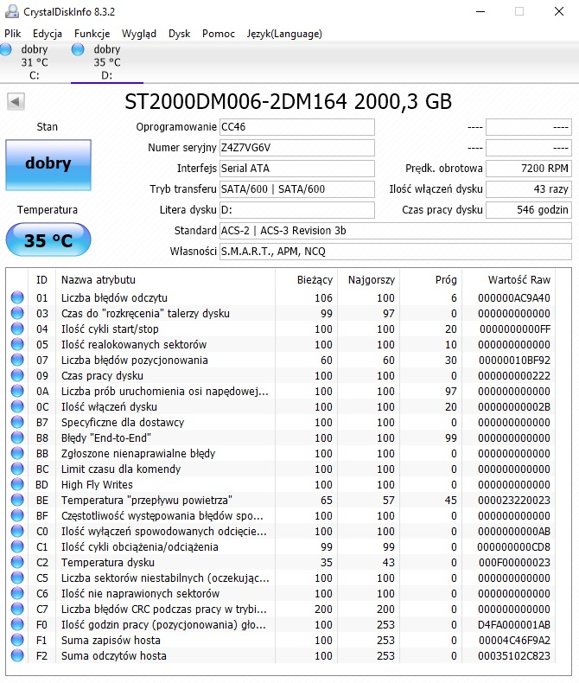Click the 'Próg' column header
Viewport: 579px width, 683px height.
tap(431, 279)
